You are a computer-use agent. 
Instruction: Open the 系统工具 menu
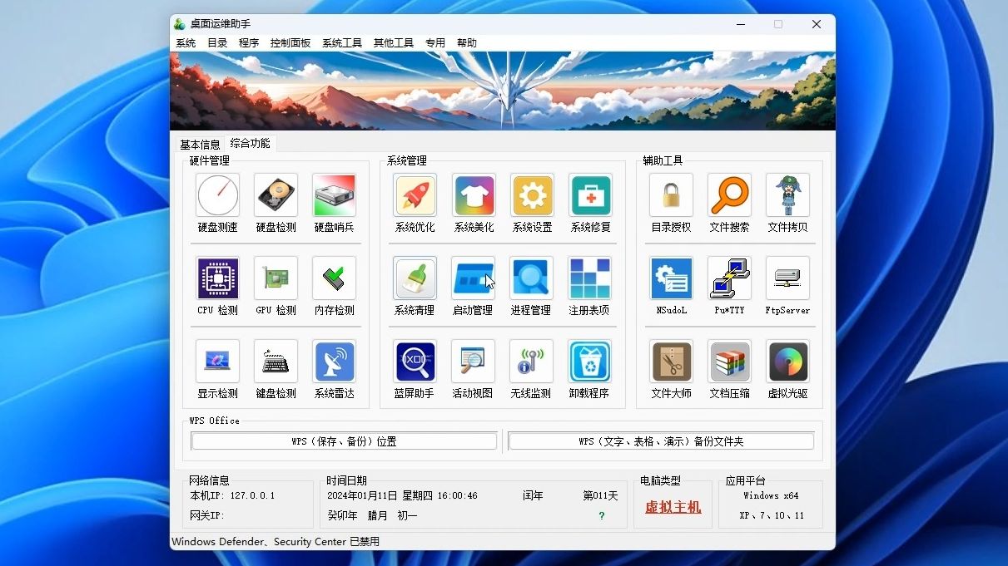[342, 43]
